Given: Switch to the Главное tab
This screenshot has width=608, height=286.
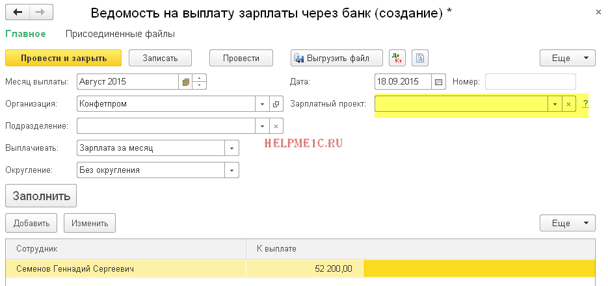Looking at the screenshot, I should [x=25, y=34].
